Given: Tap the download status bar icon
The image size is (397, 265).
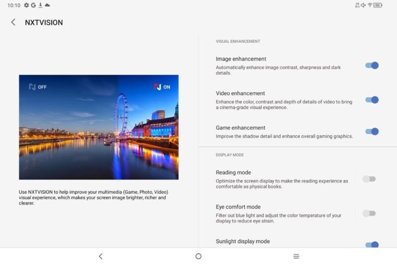Looking at the screenshot, I should pos(40,5).
